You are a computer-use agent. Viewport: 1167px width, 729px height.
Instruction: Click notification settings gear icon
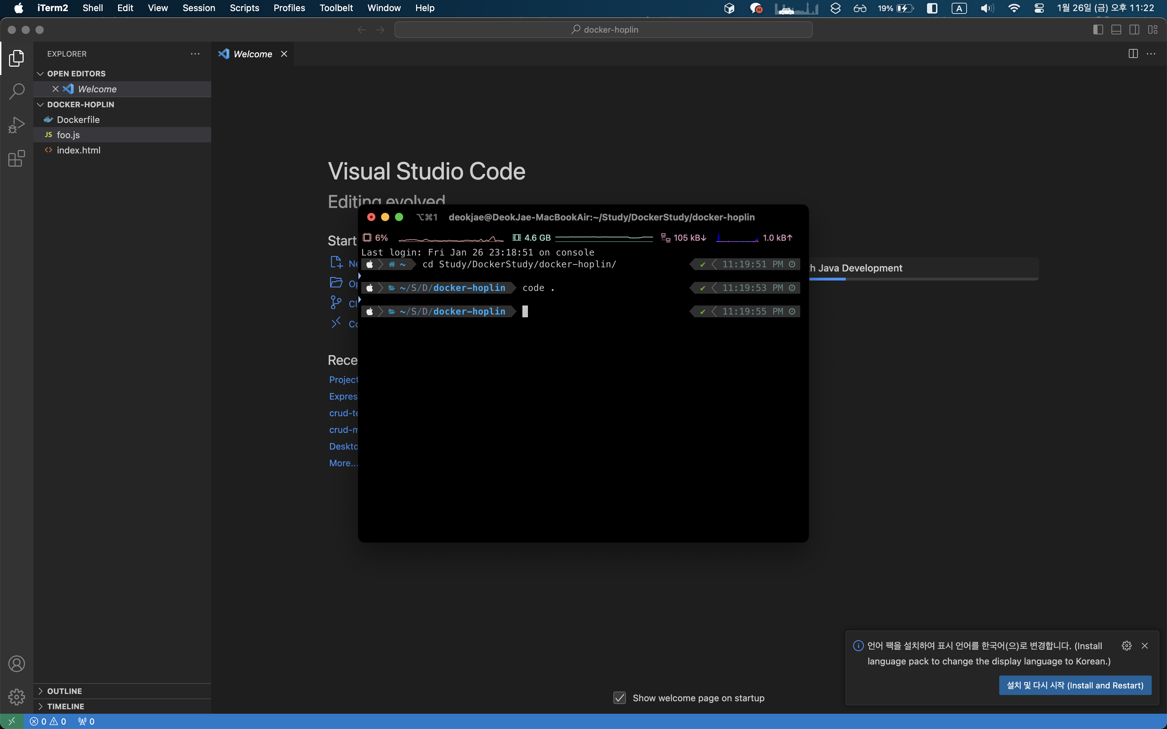pos(1126,646)
